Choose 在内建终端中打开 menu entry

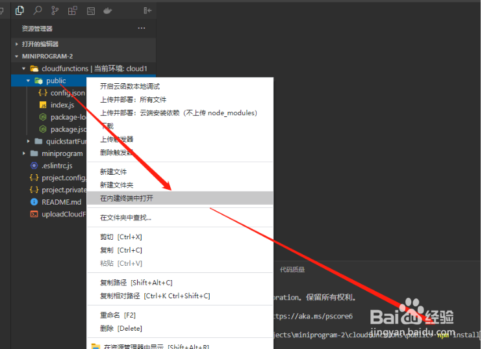point(180,198)
